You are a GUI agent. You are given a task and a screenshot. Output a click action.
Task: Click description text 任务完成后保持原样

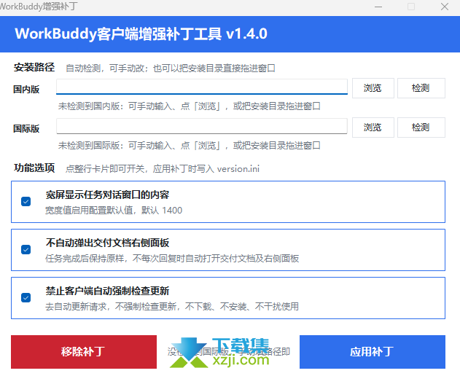(85, 259)
